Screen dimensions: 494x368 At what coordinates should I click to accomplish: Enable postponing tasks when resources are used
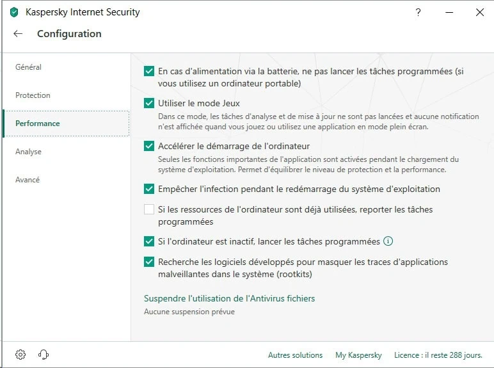(x=149, y=209)
